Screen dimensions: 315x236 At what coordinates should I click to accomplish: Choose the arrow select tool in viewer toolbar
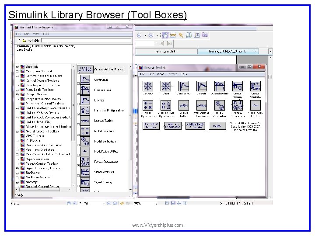181,35
